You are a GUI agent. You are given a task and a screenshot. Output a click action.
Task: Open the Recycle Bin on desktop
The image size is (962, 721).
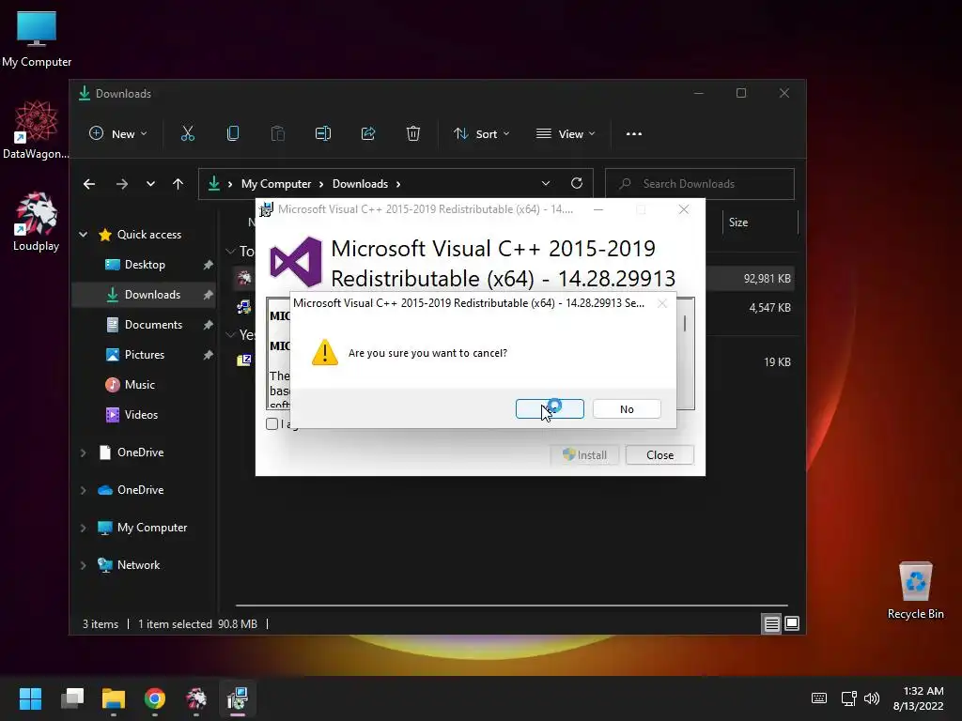click(x=915, y=591)
